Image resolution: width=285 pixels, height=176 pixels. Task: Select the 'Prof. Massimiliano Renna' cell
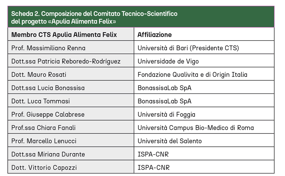[x=48, y=48]
